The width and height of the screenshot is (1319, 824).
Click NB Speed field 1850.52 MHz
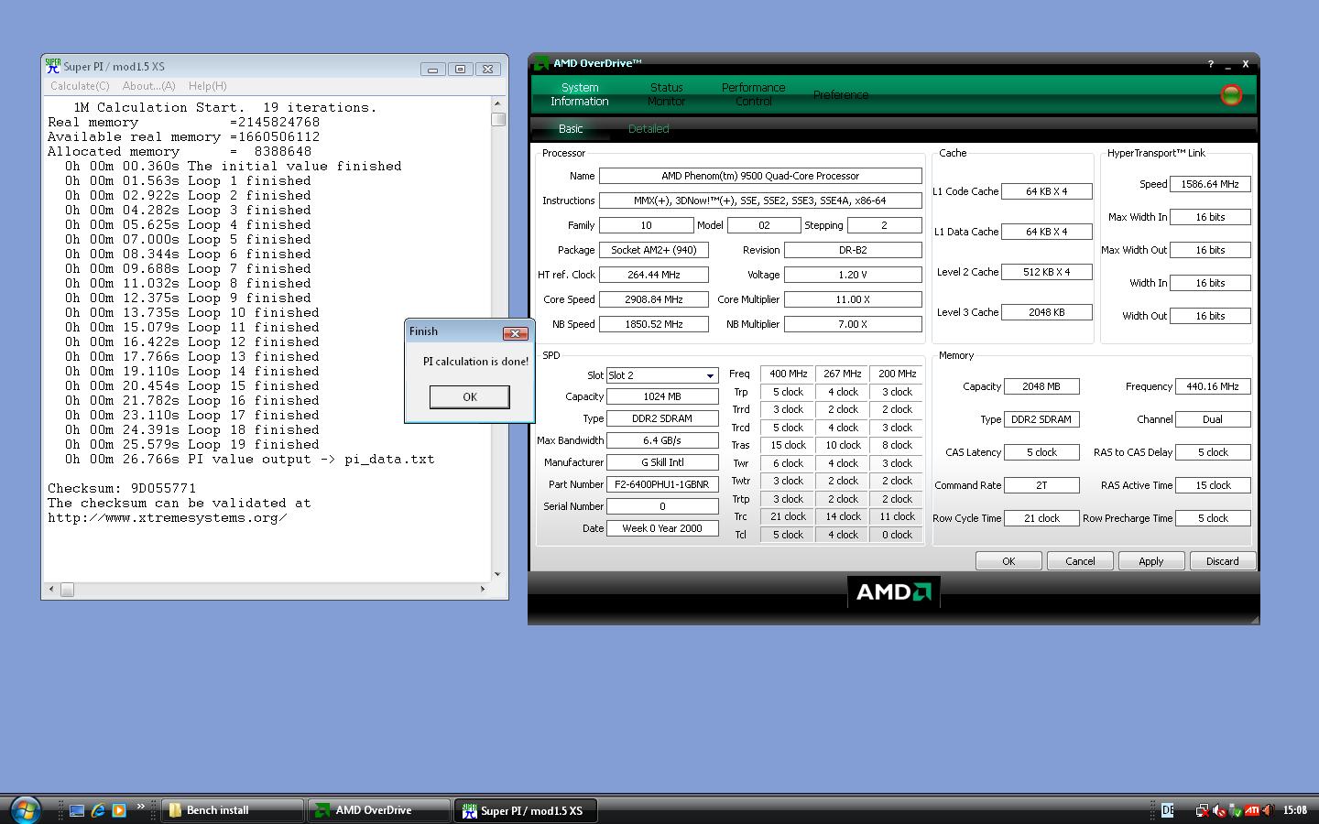tap(653, 324)
